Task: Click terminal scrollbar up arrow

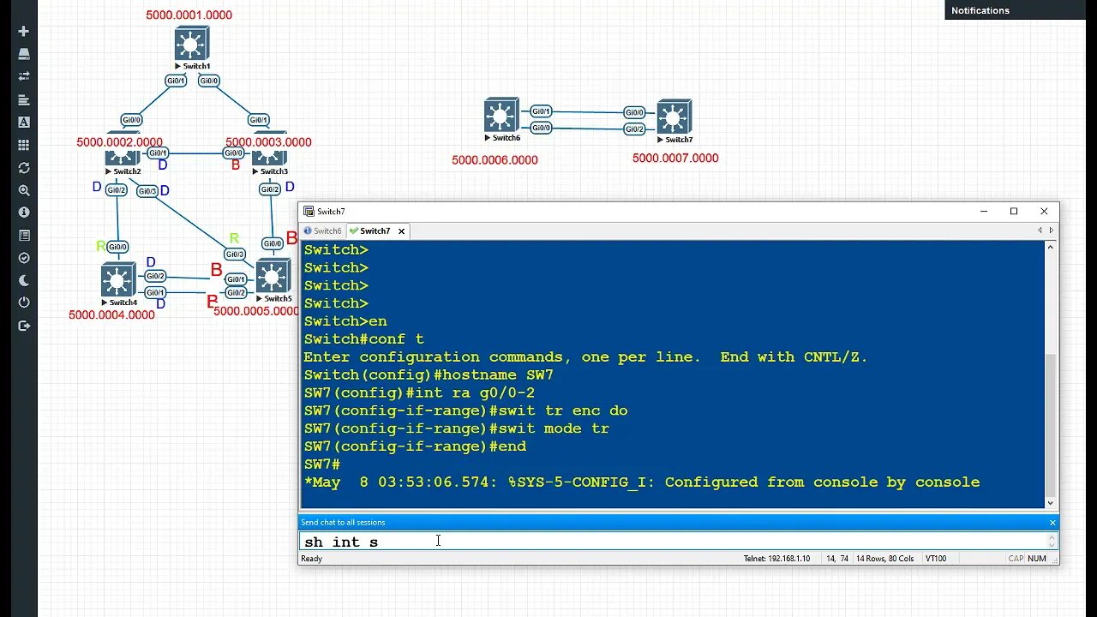Action: click(1051, 248)
